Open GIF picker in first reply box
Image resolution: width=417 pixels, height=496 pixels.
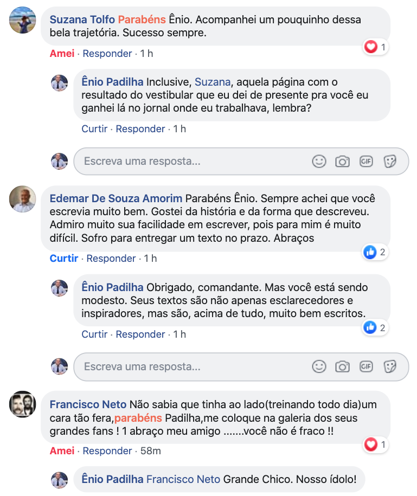[x=366, y=162]
